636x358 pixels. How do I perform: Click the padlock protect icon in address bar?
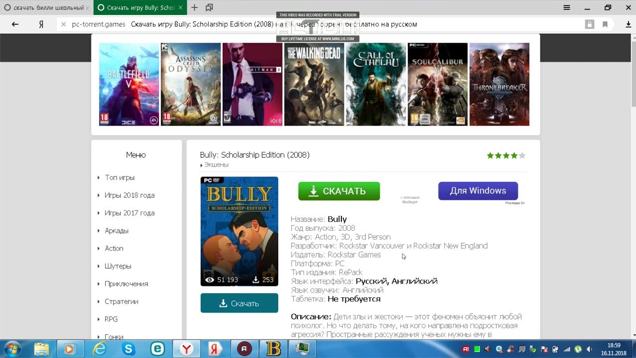[x=589, y=24]
